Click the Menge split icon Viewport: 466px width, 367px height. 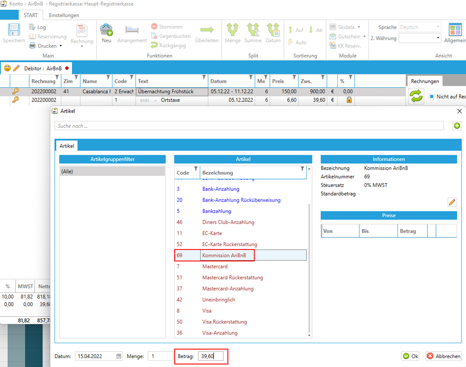pos(233,31)
